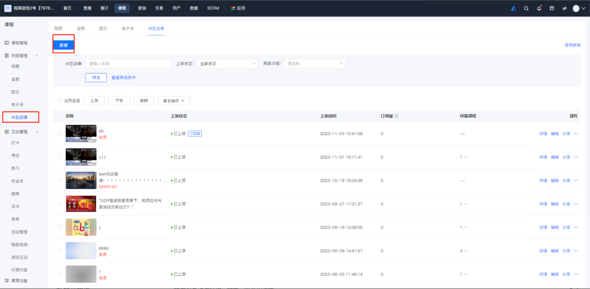Screen dimensions: 590x289
Task: Select the checkbox beside course 66
Action: [x=60, y=133]
